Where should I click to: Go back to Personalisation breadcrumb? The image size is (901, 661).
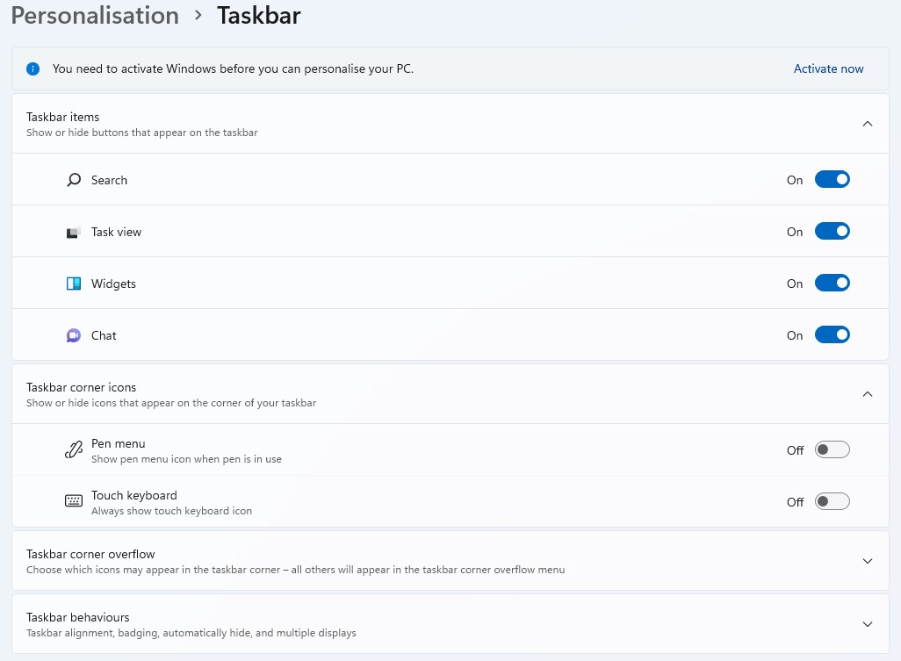95,16
